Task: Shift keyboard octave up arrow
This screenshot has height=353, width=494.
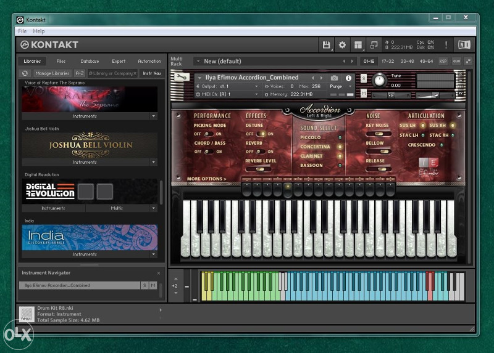Action: pyautogui.click(x=176, y=279)
